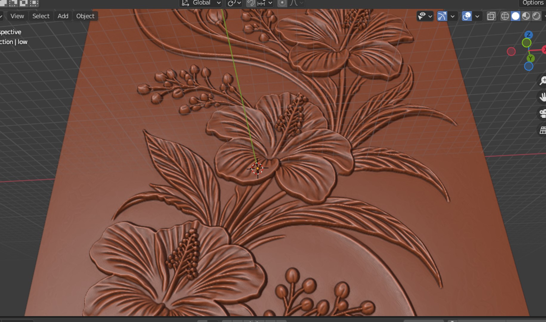Screen dimensions: 546x322
Task: Click the green negative Y gizmo circle
Action: pos(527,43)
